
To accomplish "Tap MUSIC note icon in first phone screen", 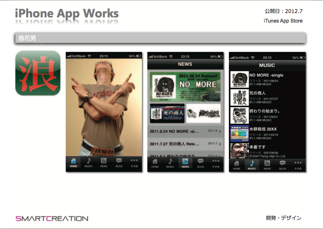I will (x=89, y=161).
